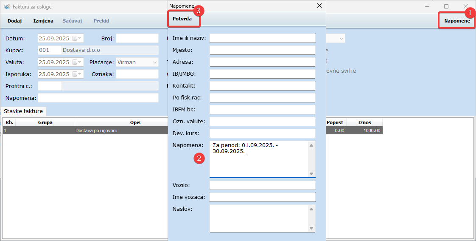This screenshot has width=476, height=241.
Task: Click Izmjena in the invoice toolbar
Action: (x=43, y=21)
